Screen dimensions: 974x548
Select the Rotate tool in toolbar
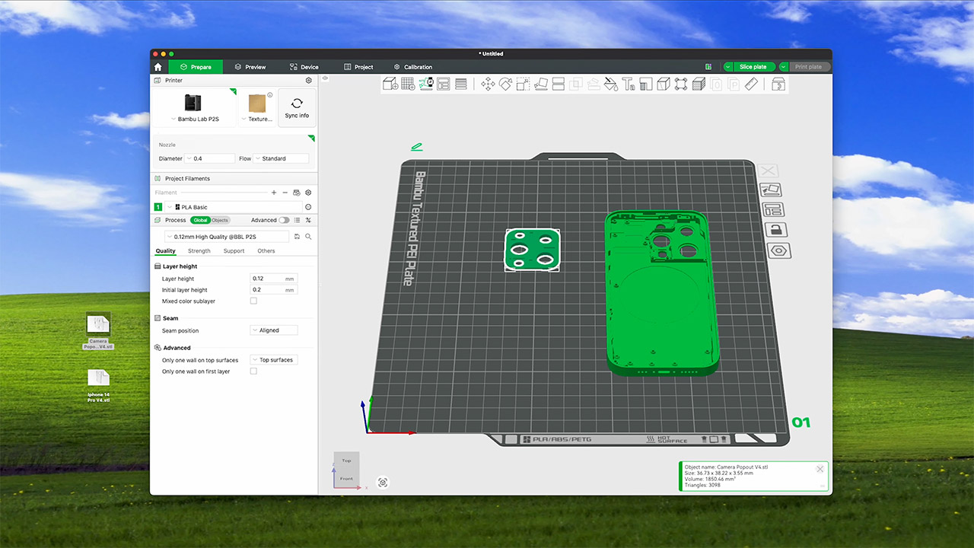coord(505,84)
